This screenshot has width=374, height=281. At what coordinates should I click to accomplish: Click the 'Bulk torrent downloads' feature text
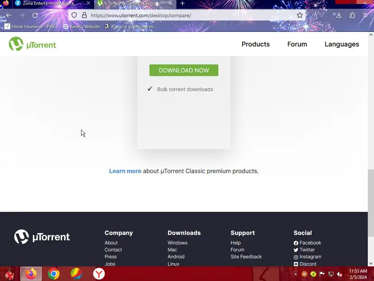(x=185, y=89)
